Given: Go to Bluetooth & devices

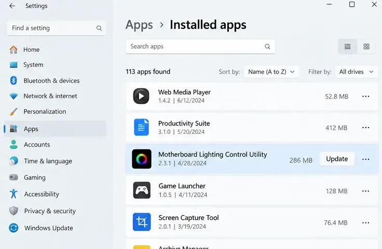Looking at the screenshot, I should pos(56,80).
